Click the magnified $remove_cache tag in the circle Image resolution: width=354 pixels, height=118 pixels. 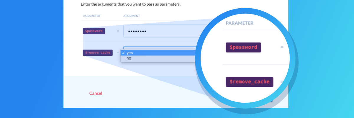[x=249, y=82]
